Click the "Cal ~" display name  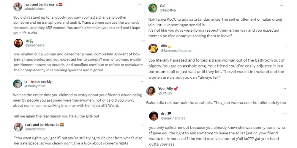coord(164,6)
